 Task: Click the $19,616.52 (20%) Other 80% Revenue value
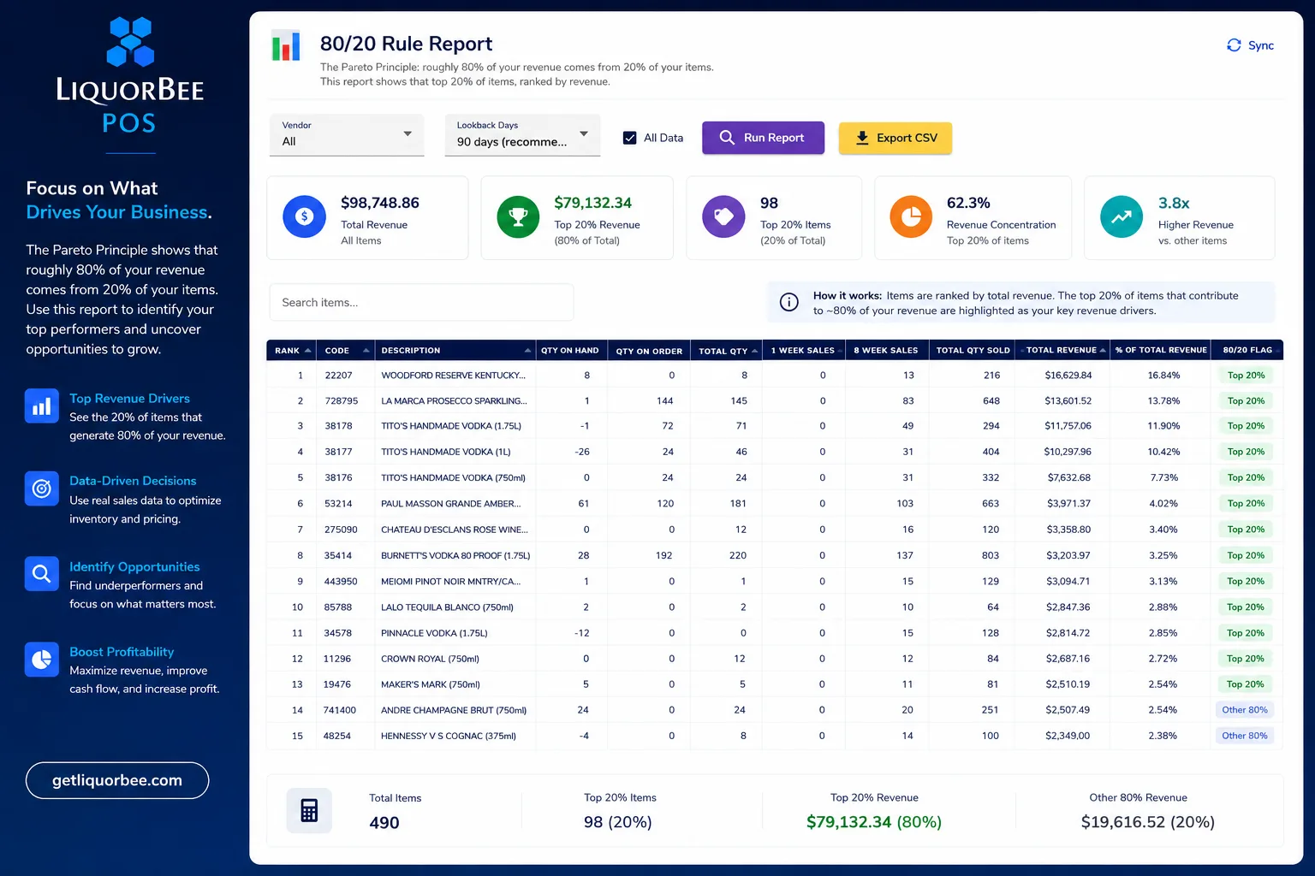click(1148, 822)
